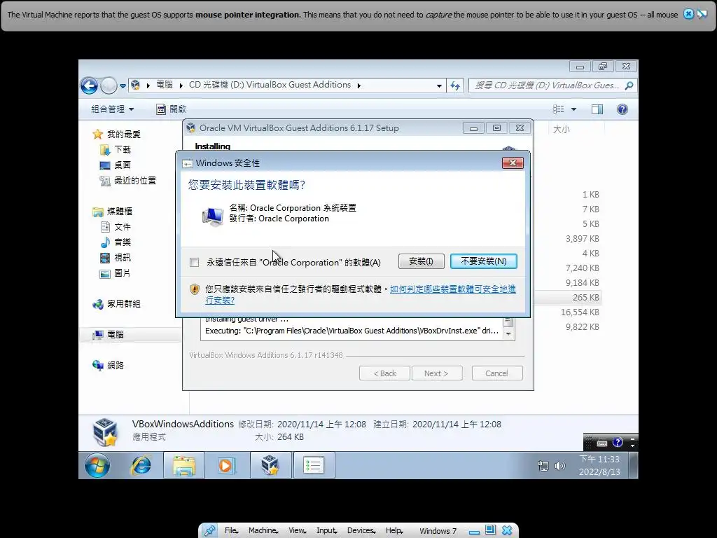This screenshot has width=717, height=538.
Task: Click volume speaker tray icon
Action: click(x=559, y=466)
